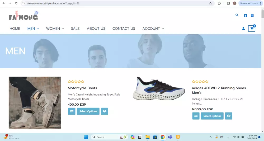Open Motorcycle Boots product title
The width and height of the screenshot is (264, 141).
[x=82, y=88]
